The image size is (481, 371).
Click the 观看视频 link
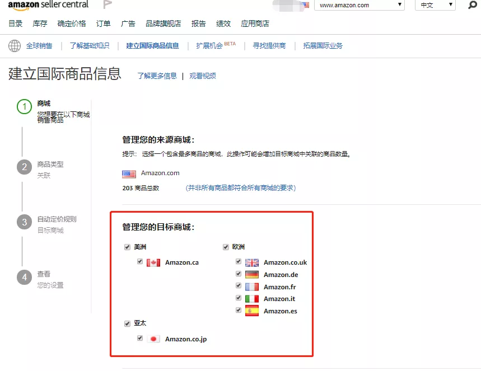(202, 74)
